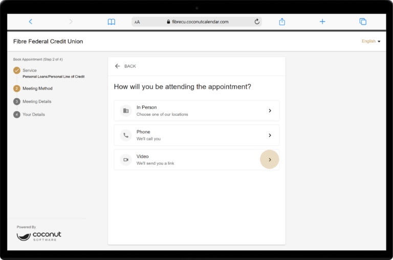The image size is (393, 260).
Task: Expand the Phone option chevron
Action: [x=270, y=135]
